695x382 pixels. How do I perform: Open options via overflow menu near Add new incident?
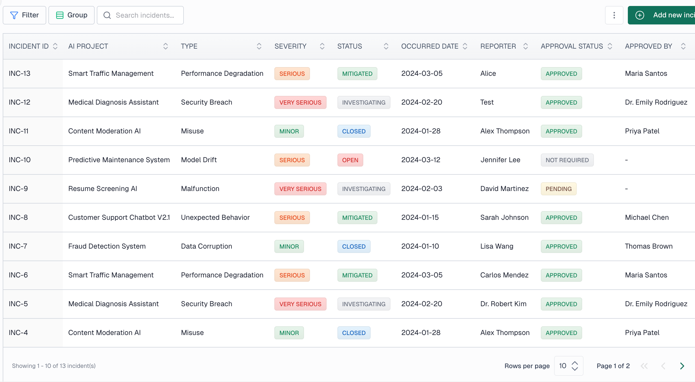614,15
